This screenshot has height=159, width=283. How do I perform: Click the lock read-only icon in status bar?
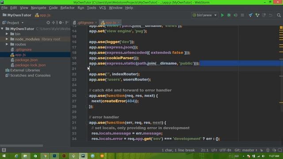(x=261, y=150)
